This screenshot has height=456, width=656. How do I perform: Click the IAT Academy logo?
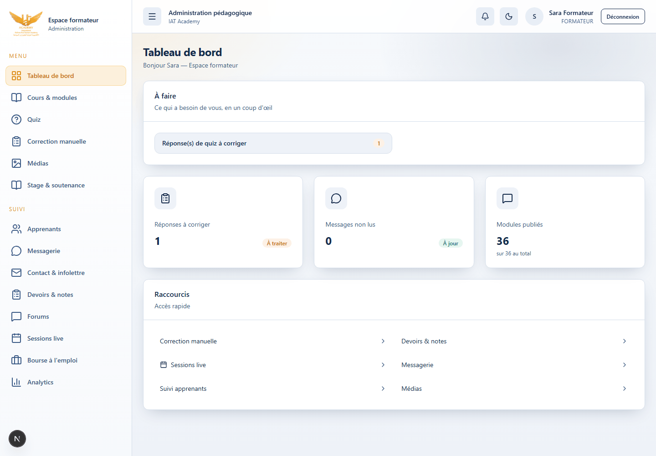click(x=26, y=24)
